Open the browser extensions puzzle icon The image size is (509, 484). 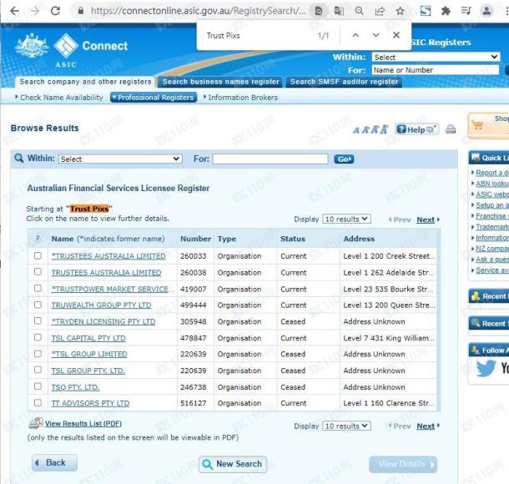coord(446,11)
